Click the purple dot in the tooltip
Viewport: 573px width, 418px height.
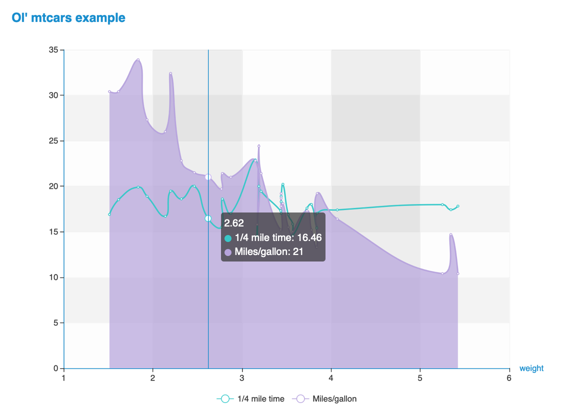tap(228, 252)
